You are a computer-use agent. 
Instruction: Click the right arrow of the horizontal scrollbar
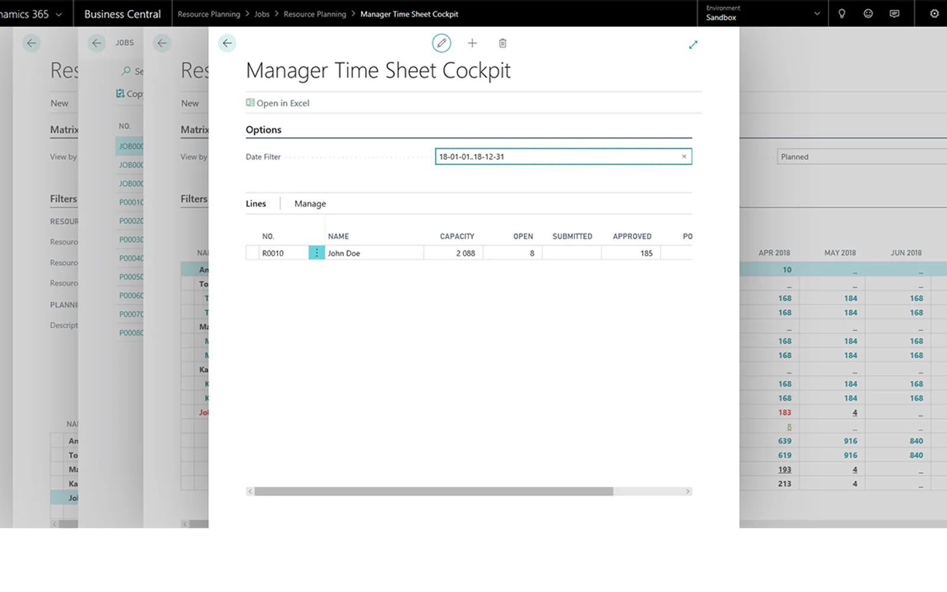pyautogui.click(x=688, y=491)
